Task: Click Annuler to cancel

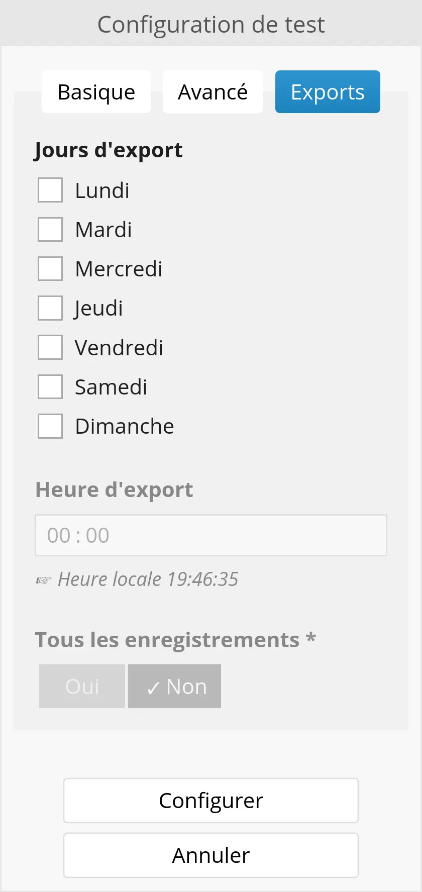Action: [x=210, y=855]
